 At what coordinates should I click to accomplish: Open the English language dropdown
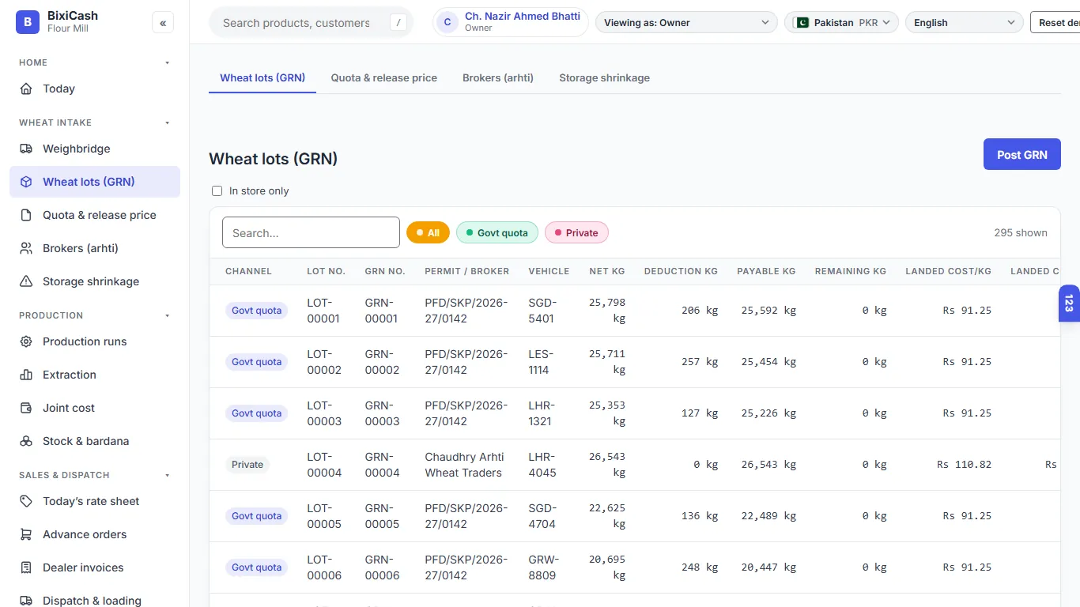[x=965, y=22]
